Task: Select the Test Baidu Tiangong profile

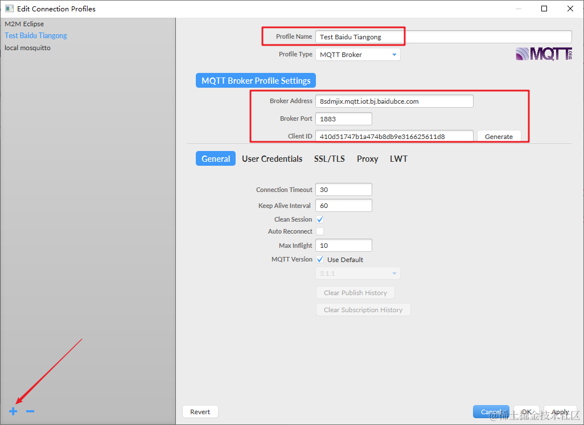Action: point(36,36)
